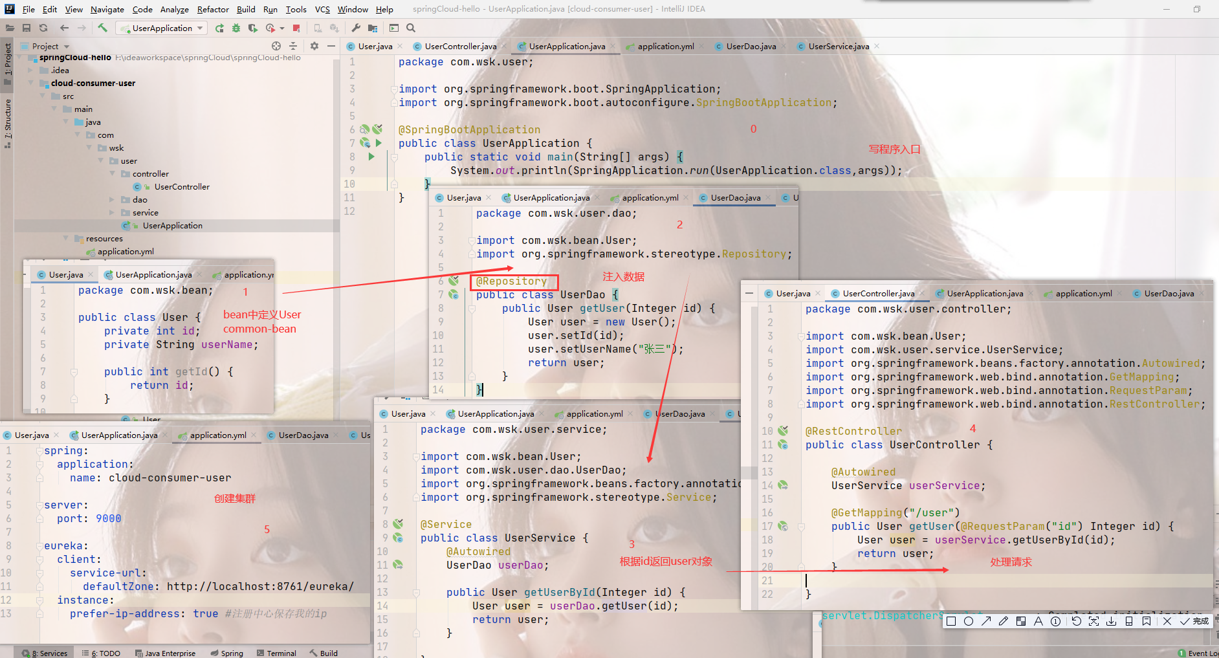1219x658 pixels.
Task: Collapse the main folder node
Action: (x=54, y=109)
